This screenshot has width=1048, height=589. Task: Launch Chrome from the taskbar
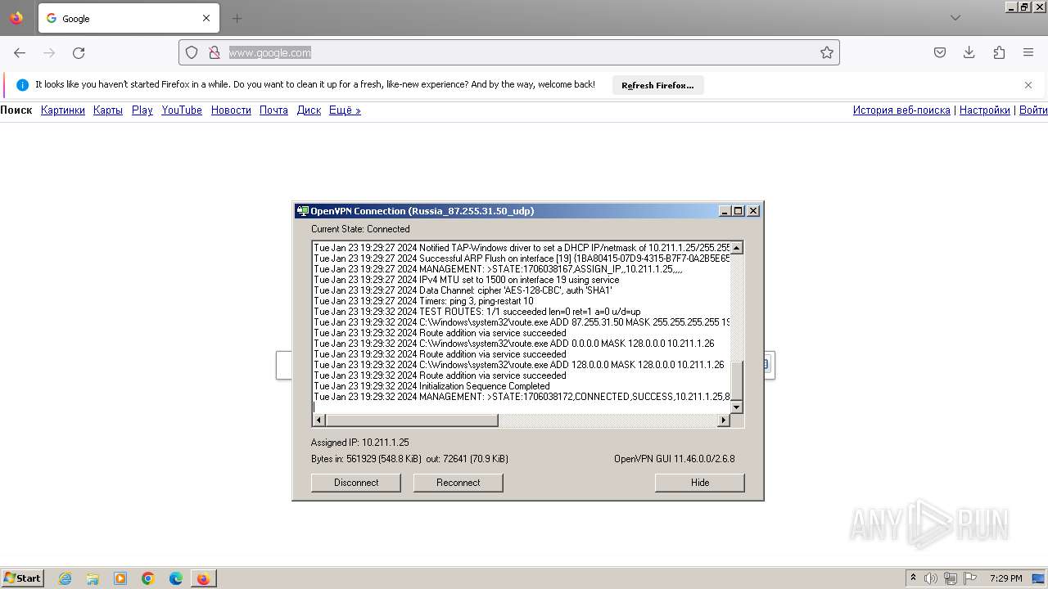tap(148, 578)
